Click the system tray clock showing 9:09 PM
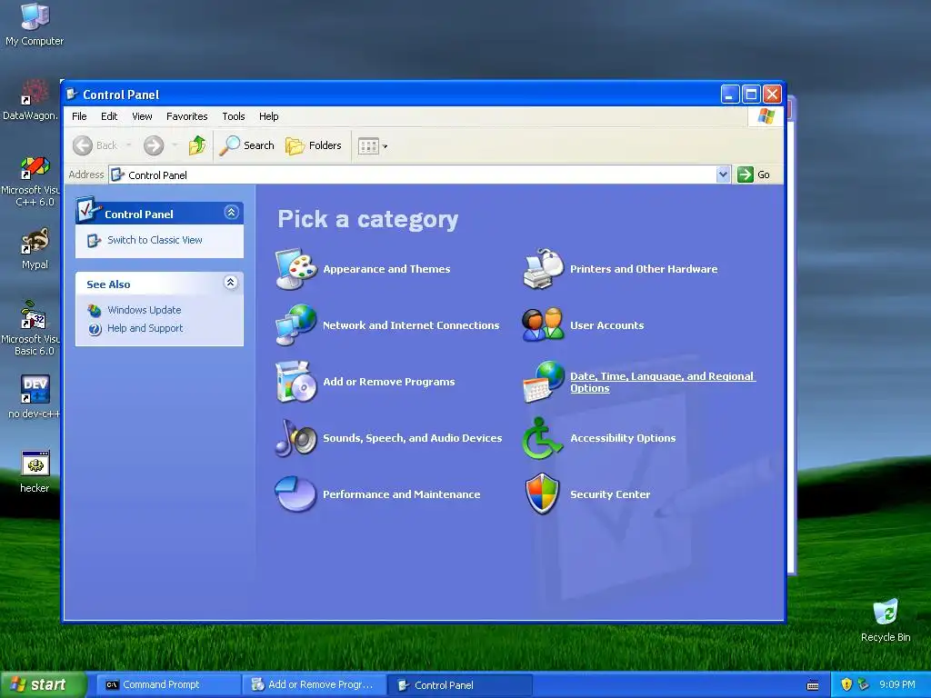The height and width of the screenshot is (698, 931). click(x=897, y=685)
